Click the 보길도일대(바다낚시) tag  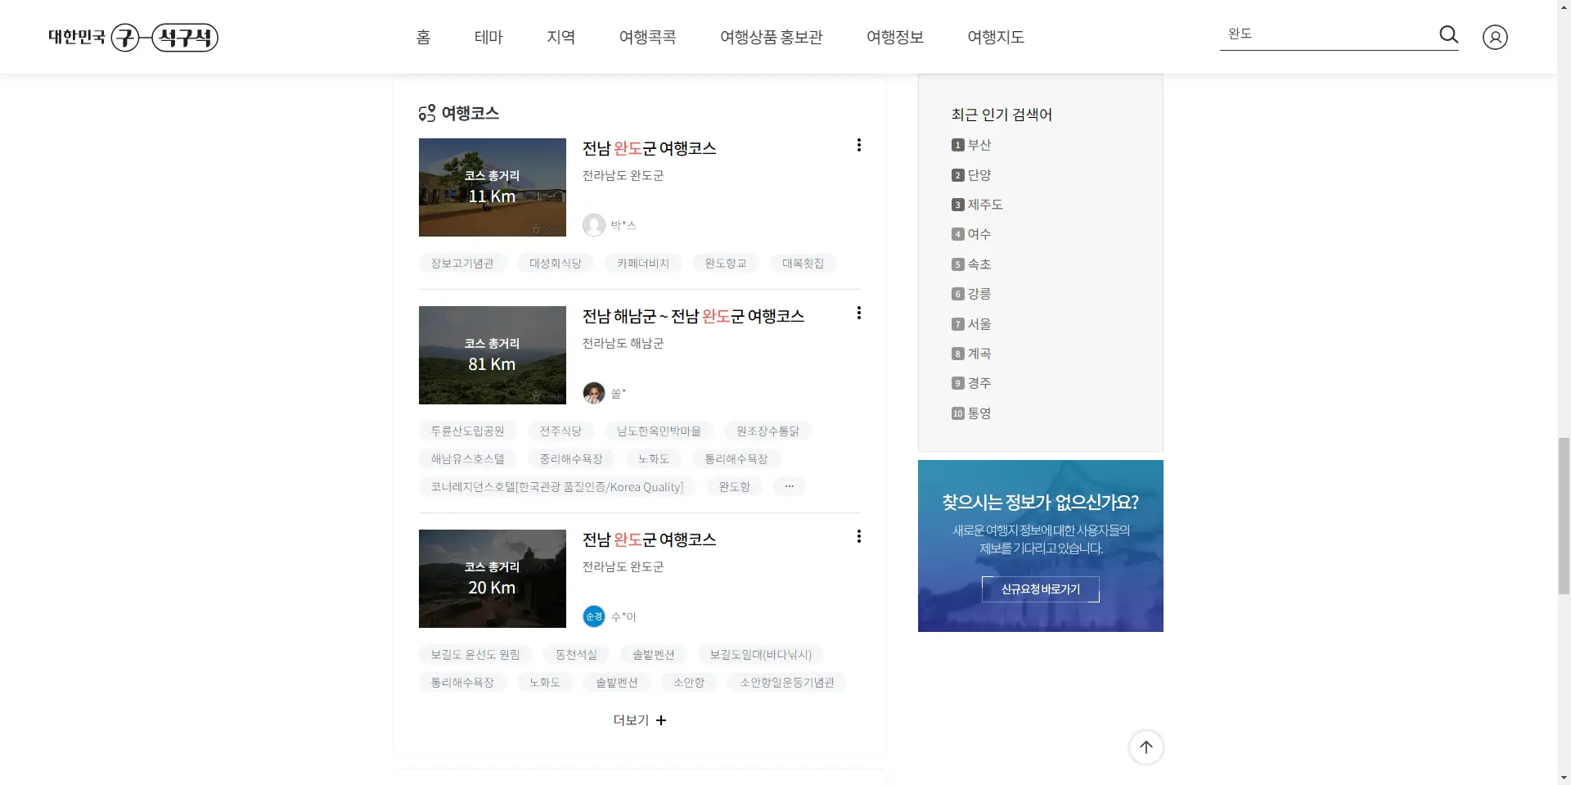click(x=761, y=654)
